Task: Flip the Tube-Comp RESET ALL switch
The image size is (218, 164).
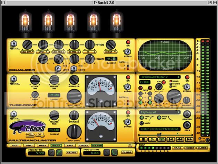Action: pyautogui.click(x=14, y=79)
